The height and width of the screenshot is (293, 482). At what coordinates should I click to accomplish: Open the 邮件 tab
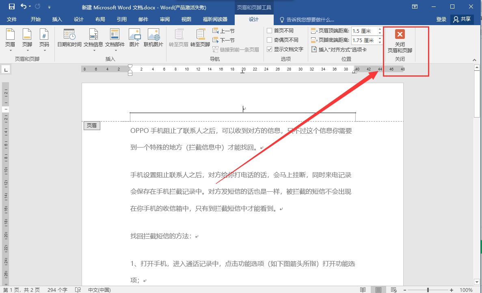click(x=143, y=19)
